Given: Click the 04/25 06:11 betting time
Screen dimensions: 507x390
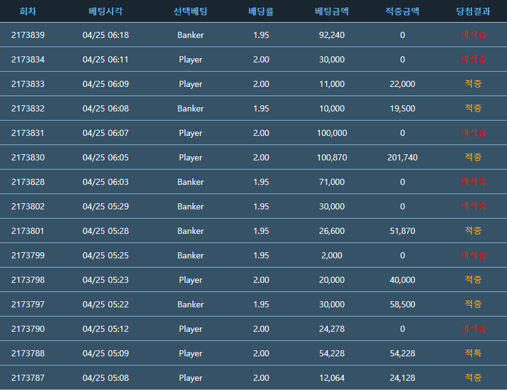Looking at the screenshot, I should [x=105, y=59].
